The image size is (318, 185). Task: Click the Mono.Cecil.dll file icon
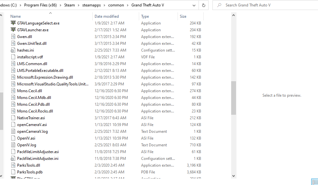[x=13, y=91]
